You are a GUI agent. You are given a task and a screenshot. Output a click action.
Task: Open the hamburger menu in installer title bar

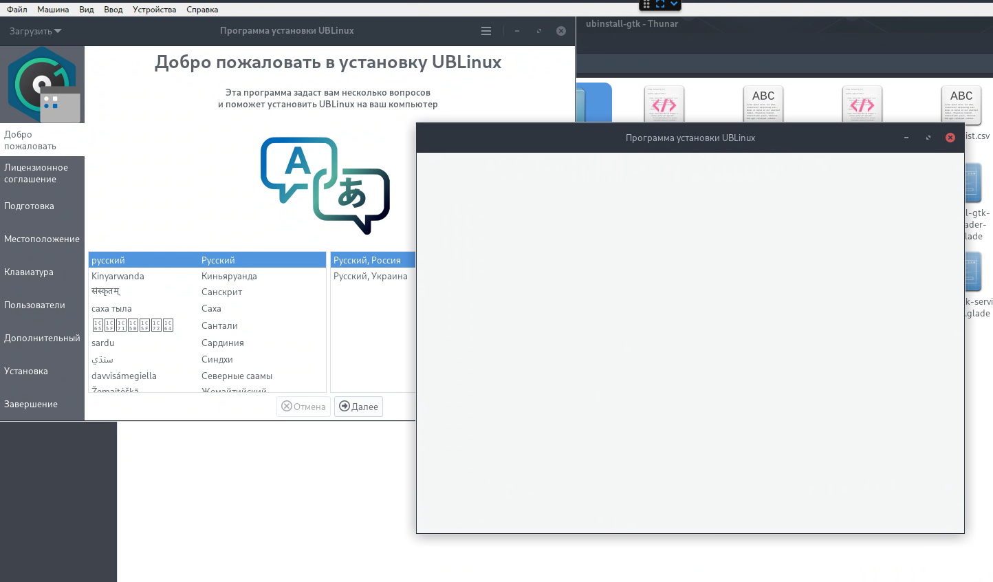(486, 31)
